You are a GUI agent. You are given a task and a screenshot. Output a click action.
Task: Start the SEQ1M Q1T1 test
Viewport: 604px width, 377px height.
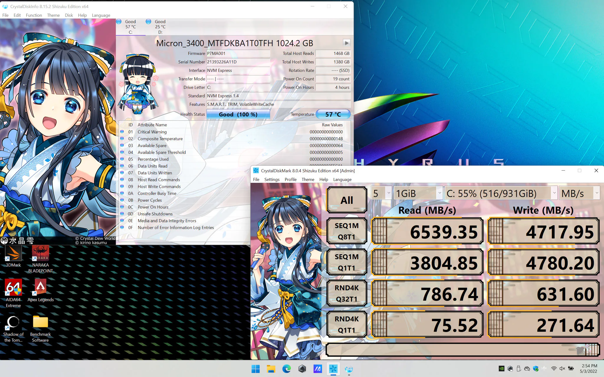coord(347,262)
